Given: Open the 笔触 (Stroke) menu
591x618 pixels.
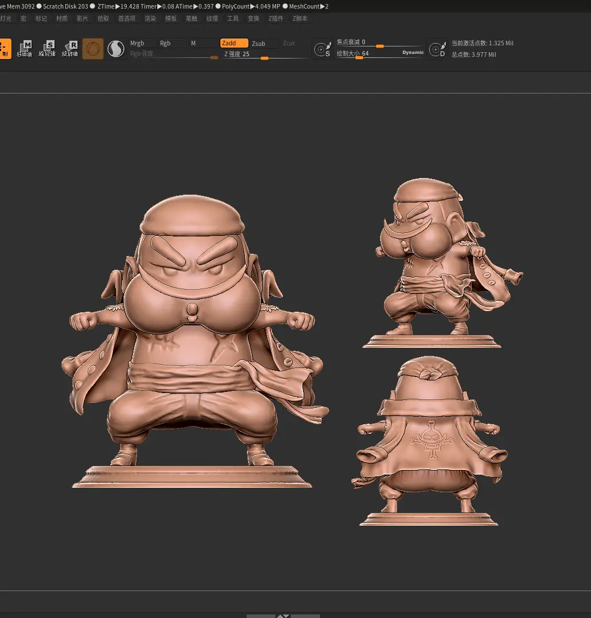Looking at the screenshot, I should coord(192,18).
